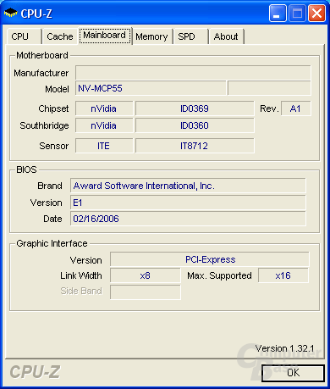
Task: Open the SPD tab
Action: pos(190,36)
